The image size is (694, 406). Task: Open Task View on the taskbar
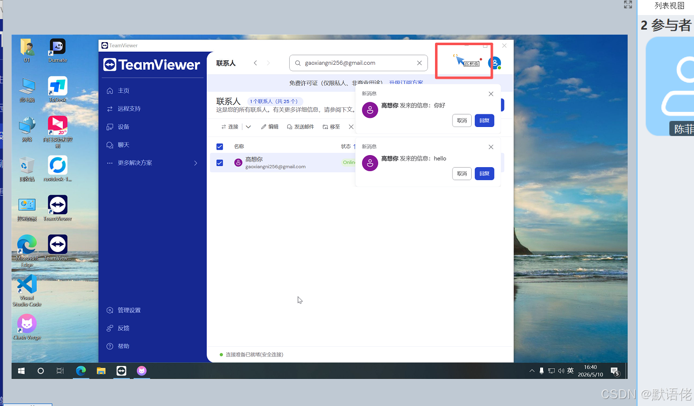(x=60, y=371)
